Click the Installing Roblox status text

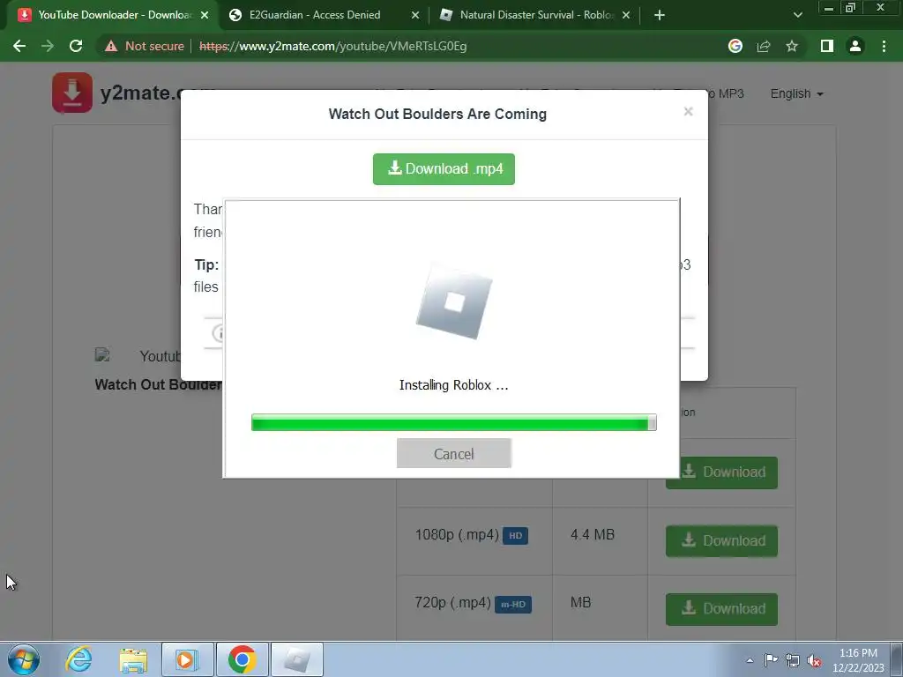coord(454,385)
